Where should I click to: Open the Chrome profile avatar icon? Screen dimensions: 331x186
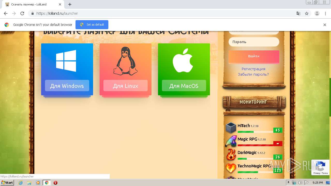[317, 13]
